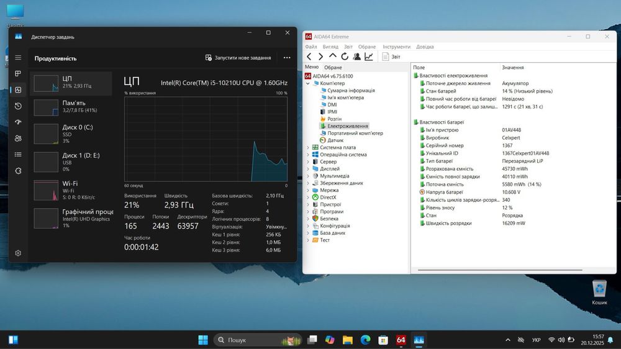Select Диск 0 (C:) performance item
Image resolution: width=621 pixels, height=349 pixels.
point(71,134)
